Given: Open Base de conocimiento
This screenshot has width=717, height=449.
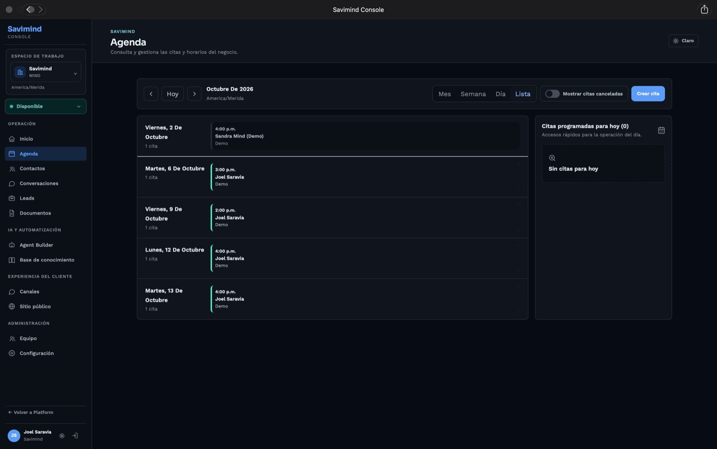Looking at the screenshot, I should pos(46,260).
